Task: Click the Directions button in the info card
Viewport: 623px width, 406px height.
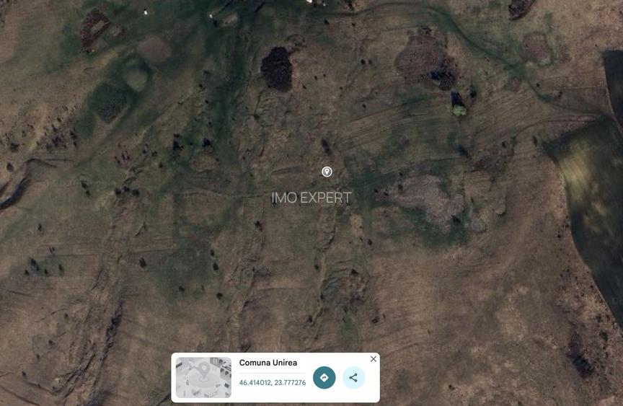Action: (324, 377)
